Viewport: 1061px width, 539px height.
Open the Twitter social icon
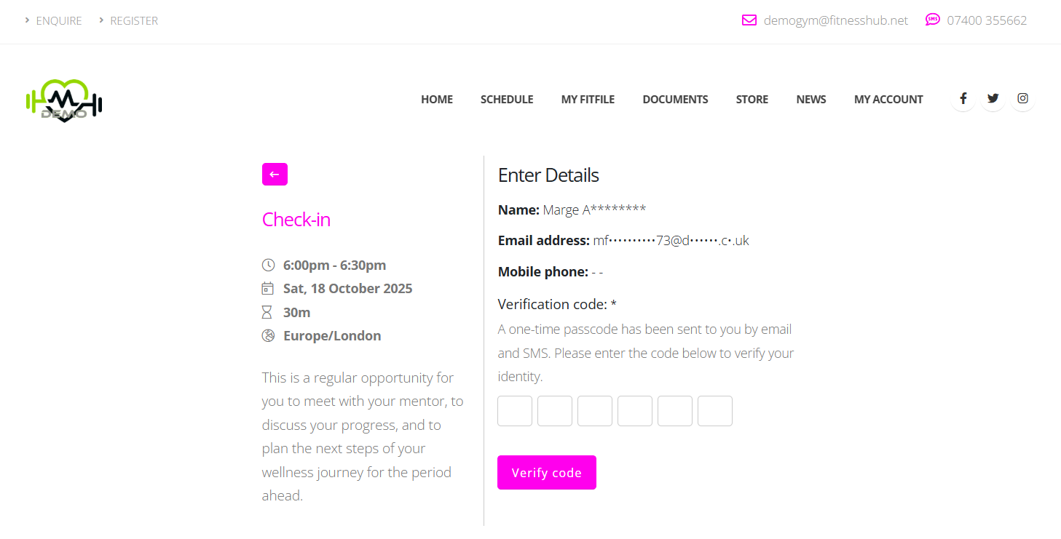pos(993,99)
